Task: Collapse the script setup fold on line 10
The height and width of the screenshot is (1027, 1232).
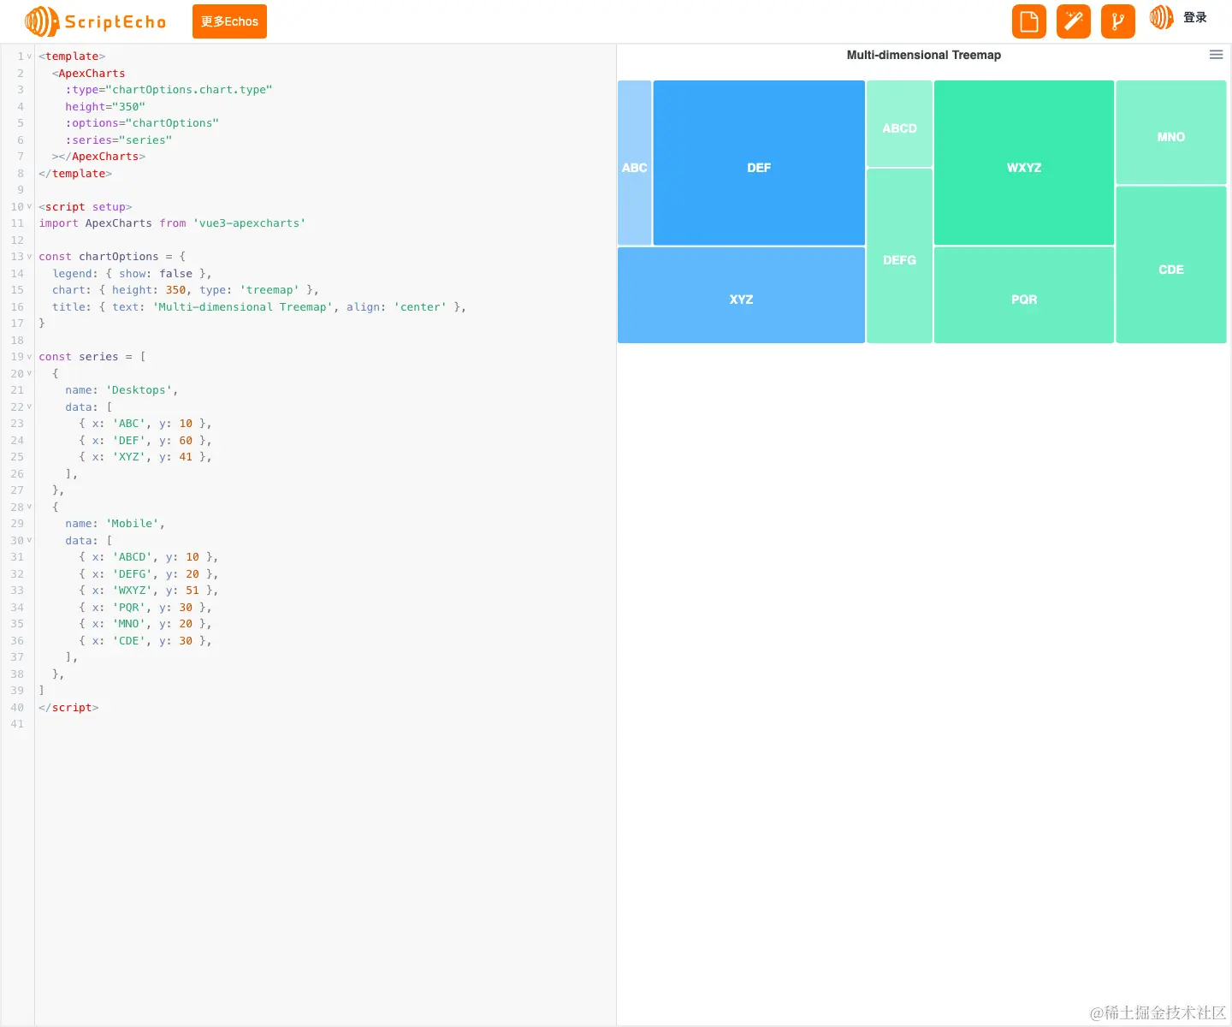Action: point(29,206)
